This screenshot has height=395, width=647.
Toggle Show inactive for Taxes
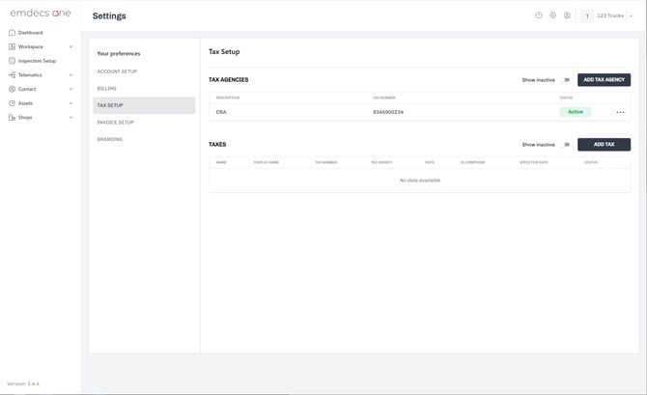coord(566,145)
